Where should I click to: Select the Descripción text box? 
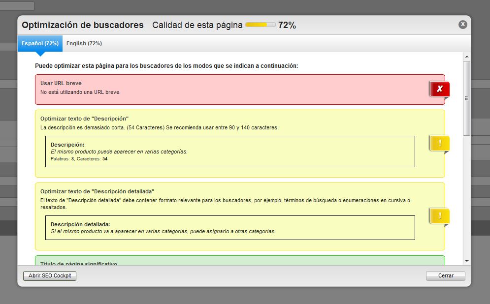click(x=230, y=152)
